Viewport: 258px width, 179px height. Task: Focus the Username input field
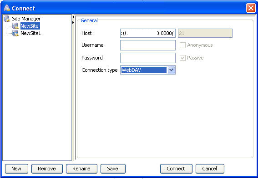[x=148, y=45]
